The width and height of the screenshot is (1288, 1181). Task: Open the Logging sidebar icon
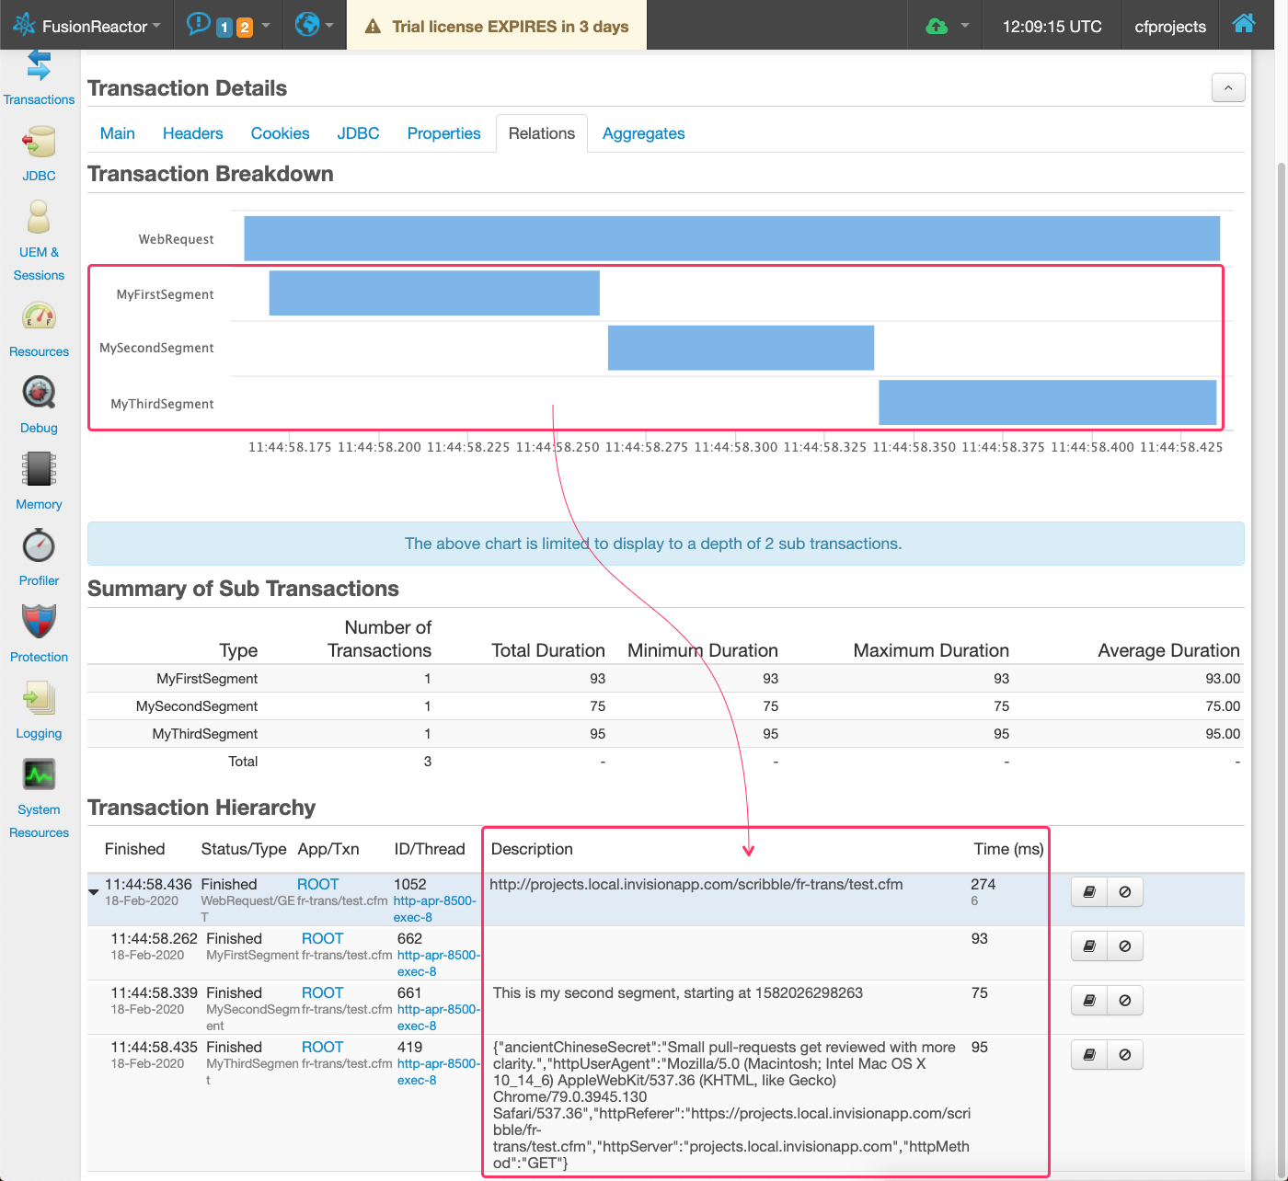[x=39, y=699]
